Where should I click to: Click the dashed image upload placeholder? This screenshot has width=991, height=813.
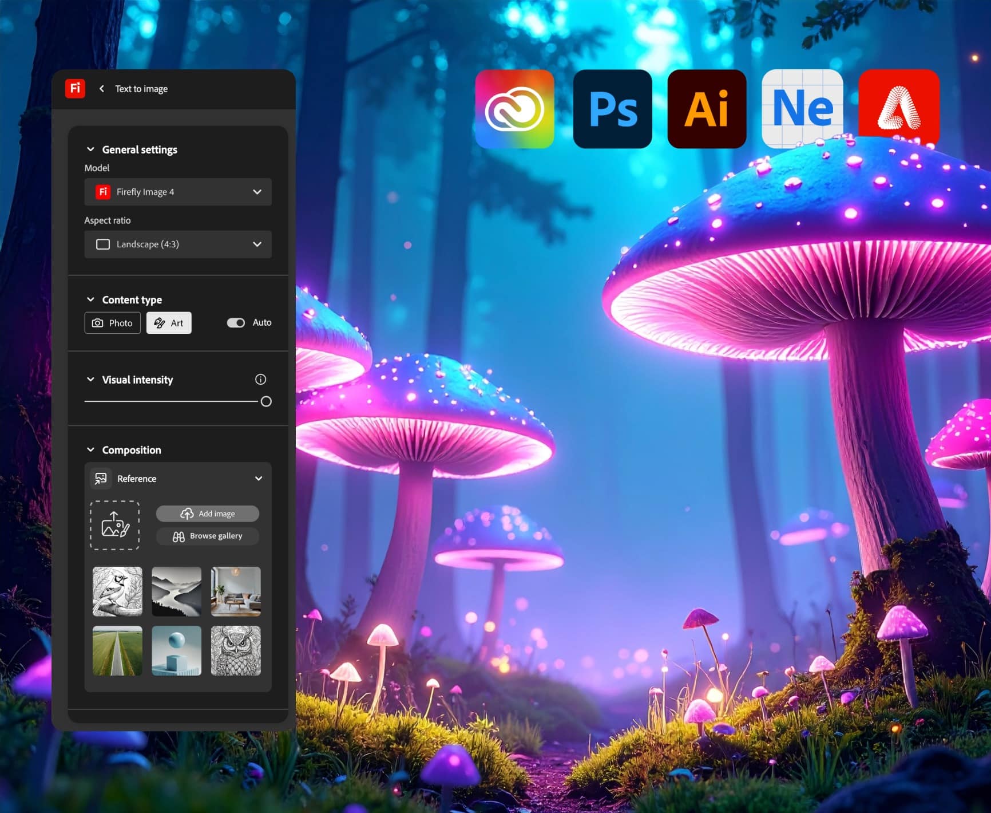pyautogui.click(x=115, y=525)
